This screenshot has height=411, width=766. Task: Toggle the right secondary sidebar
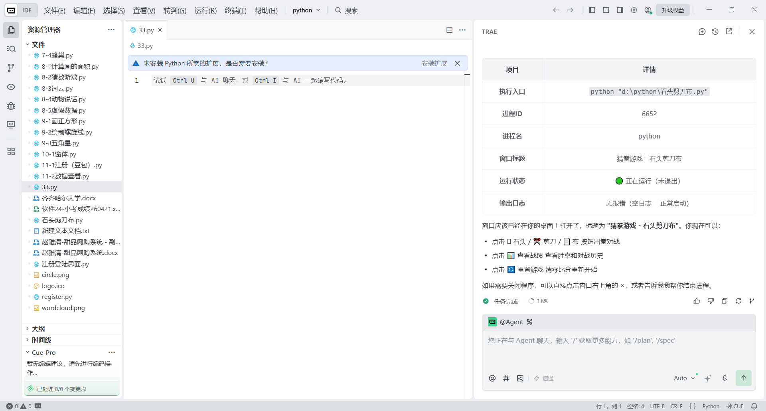click(x=620, y=10)
